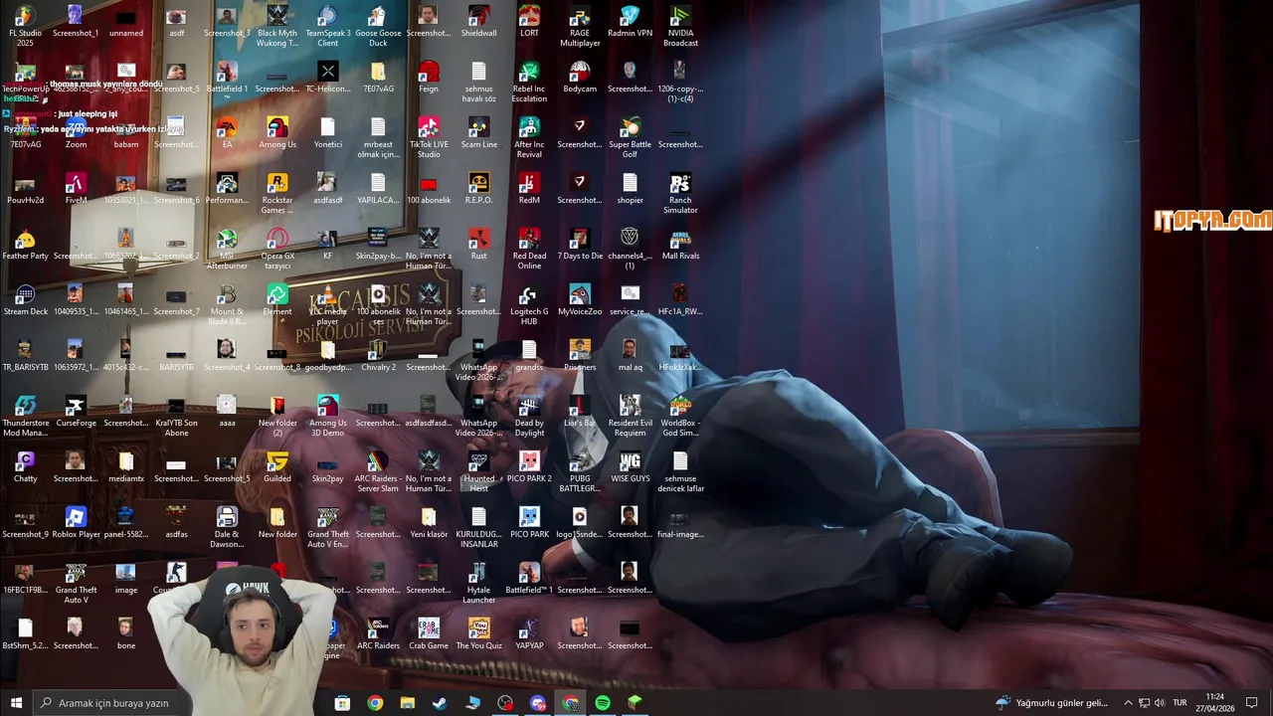Open the Red Dead Online shortcut
The width and height of the screenshot is (1273, 716).
(x=529, y=249)
